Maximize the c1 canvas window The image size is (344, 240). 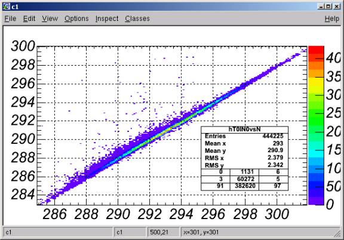pyautogui.click(x=328, y=7)
